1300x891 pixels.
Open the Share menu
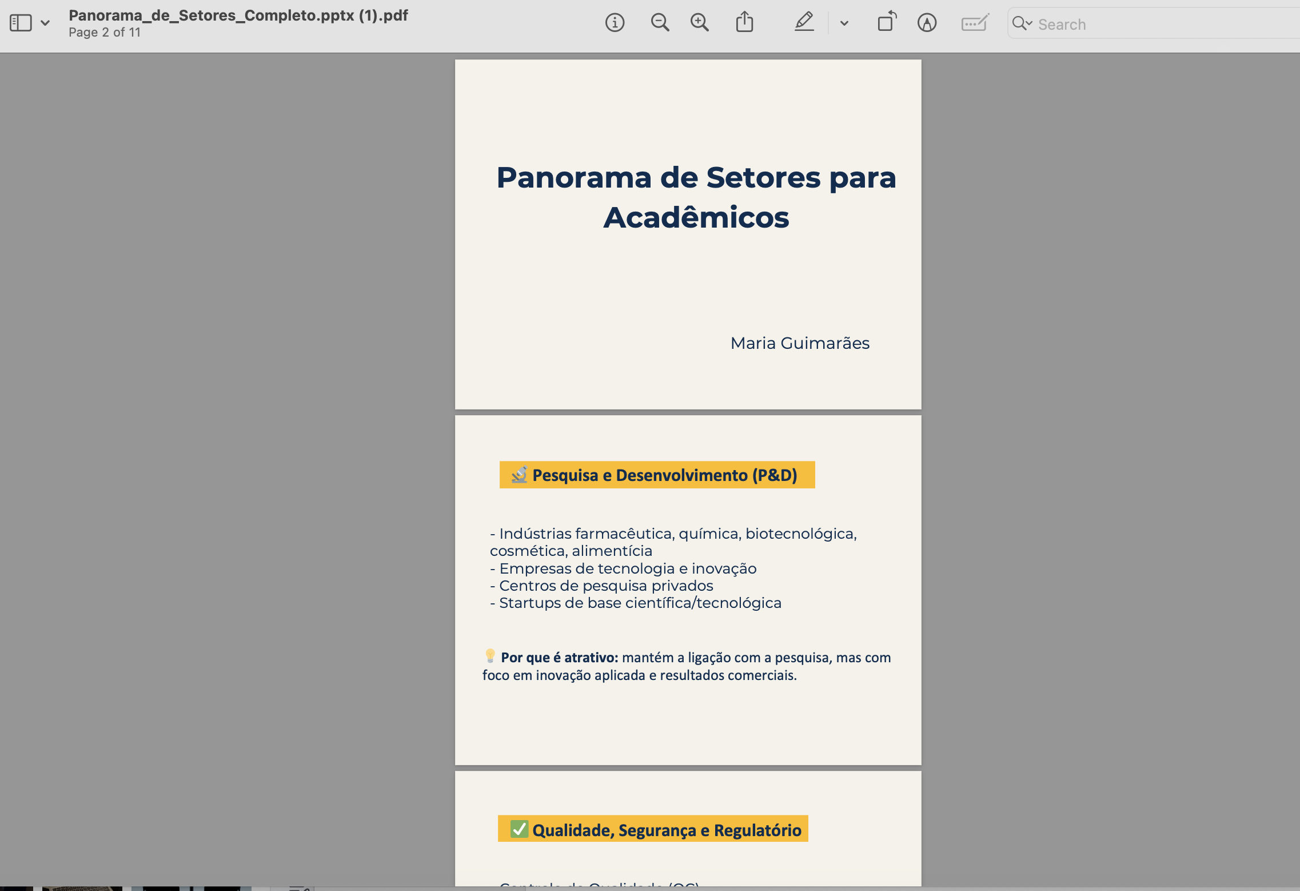(744, 23)
